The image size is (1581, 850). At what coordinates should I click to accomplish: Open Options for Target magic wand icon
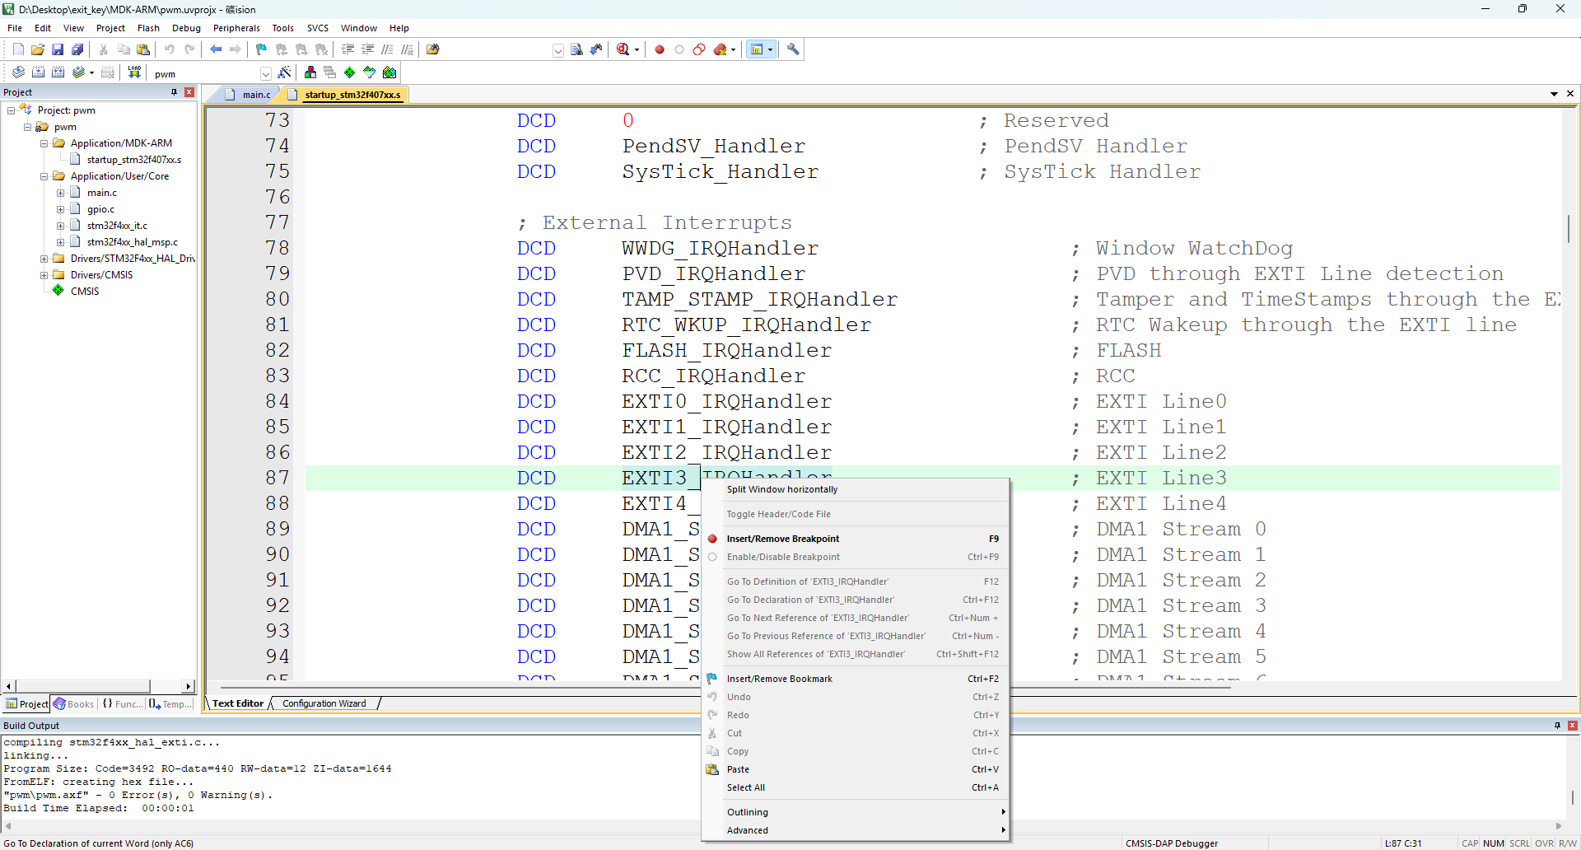284,72
